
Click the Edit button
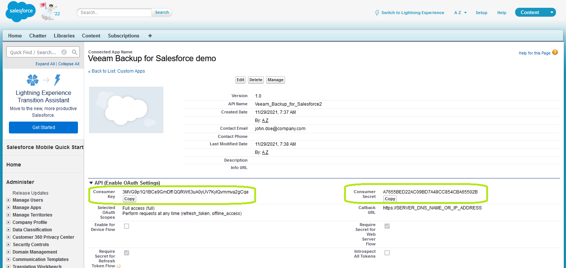click(241, 80)
